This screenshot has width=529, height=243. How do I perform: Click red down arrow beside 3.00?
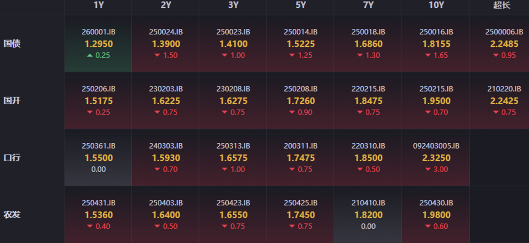427,170
